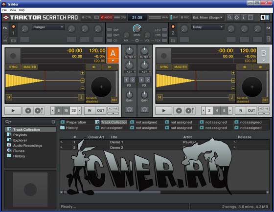Zoom in waveform plus on deck A
Screen dimensions: 274x212
click(x=83, y=73)
